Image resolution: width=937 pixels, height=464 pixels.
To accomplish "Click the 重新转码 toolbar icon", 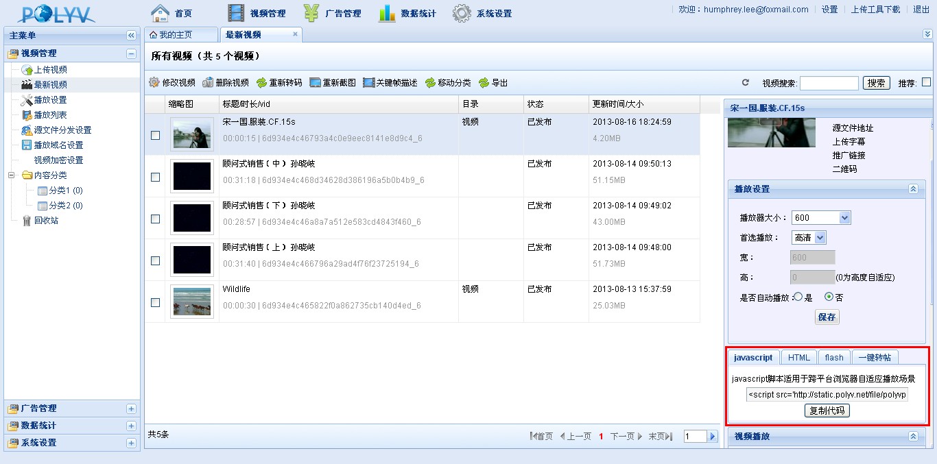I will click(x=261, y=82).
